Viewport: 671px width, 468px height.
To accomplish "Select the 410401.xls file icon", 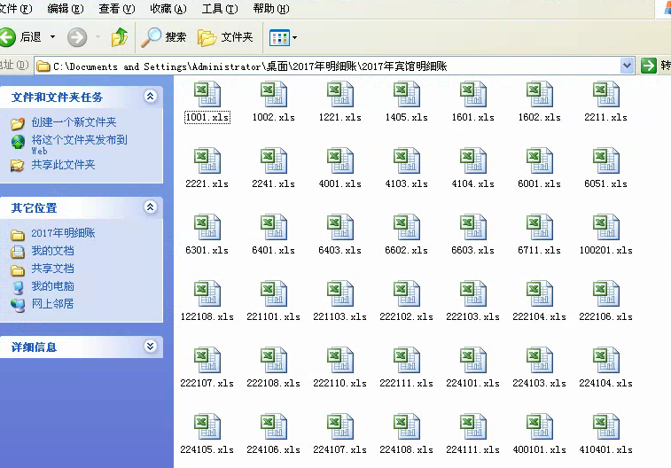I will click(606, 426).
